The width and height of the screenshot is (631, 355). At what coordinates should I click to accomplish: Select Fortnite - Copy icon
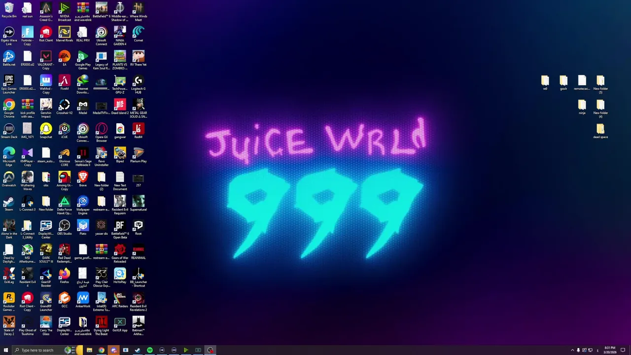pyautogui.click(x=27, y=36)
